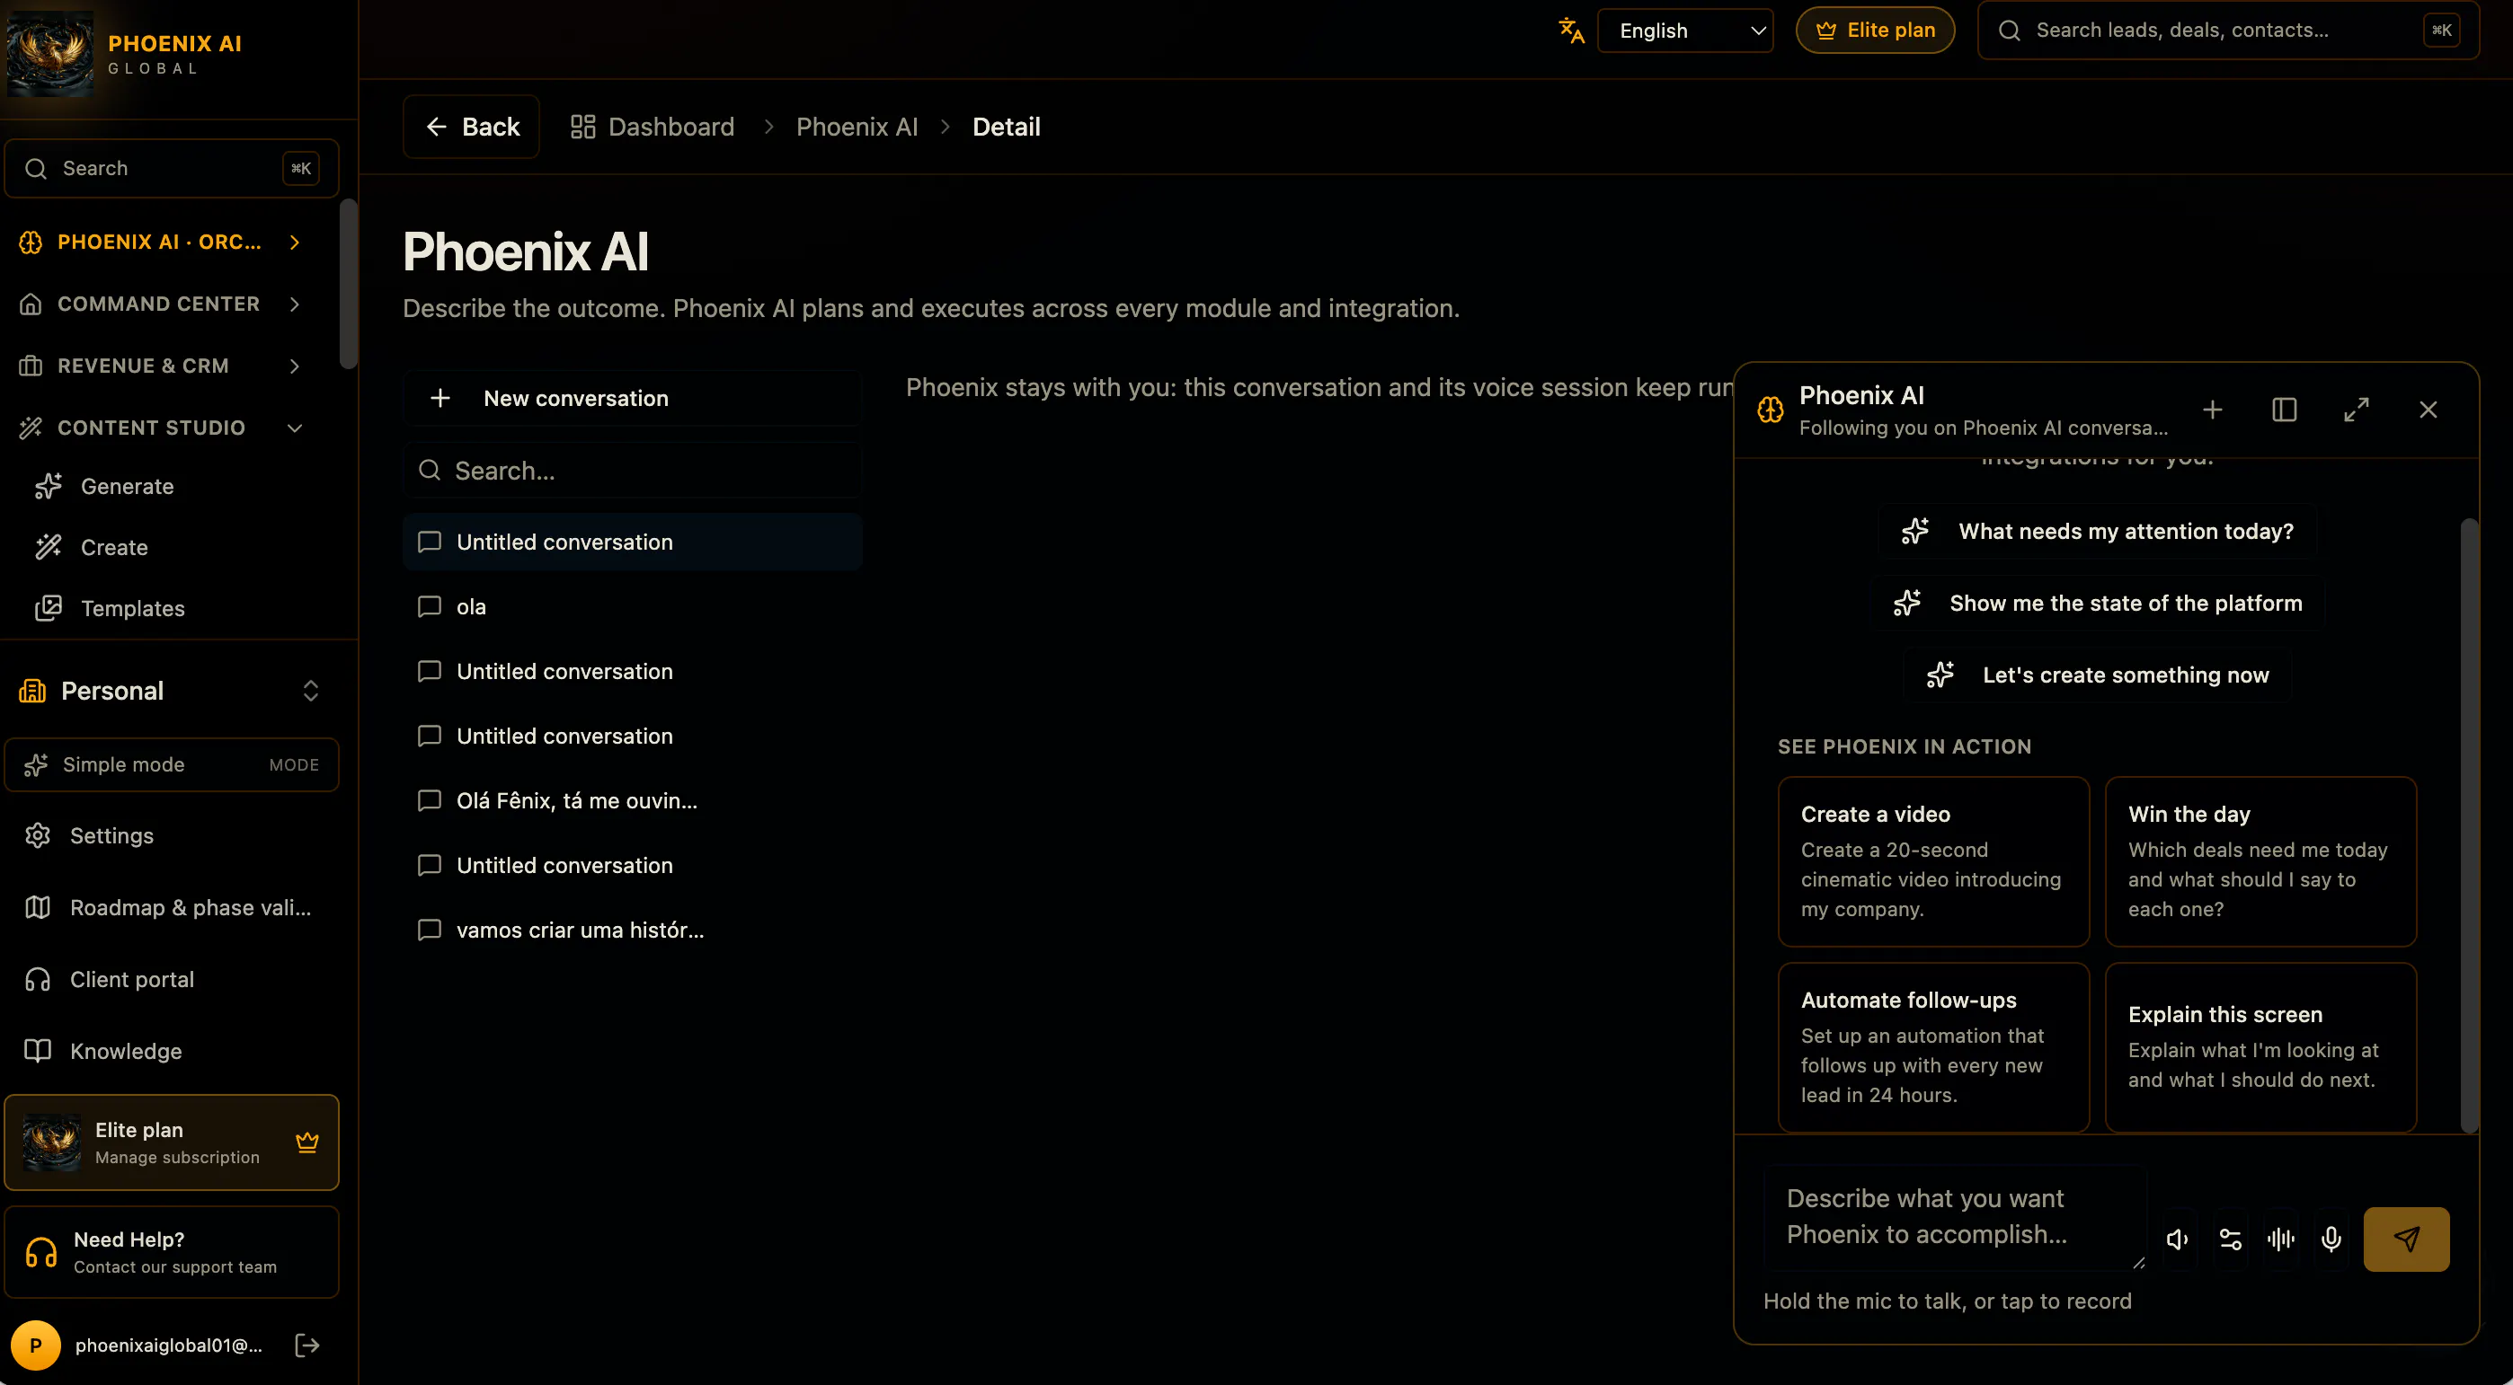Start new chat with panel plus icon
2513x1385 pixels.
(2213, 410)
